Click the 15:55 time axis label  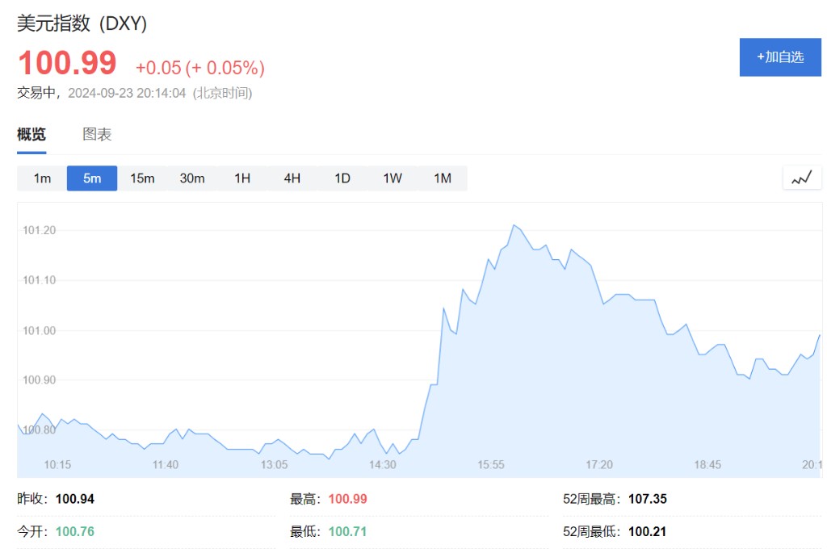491,465
